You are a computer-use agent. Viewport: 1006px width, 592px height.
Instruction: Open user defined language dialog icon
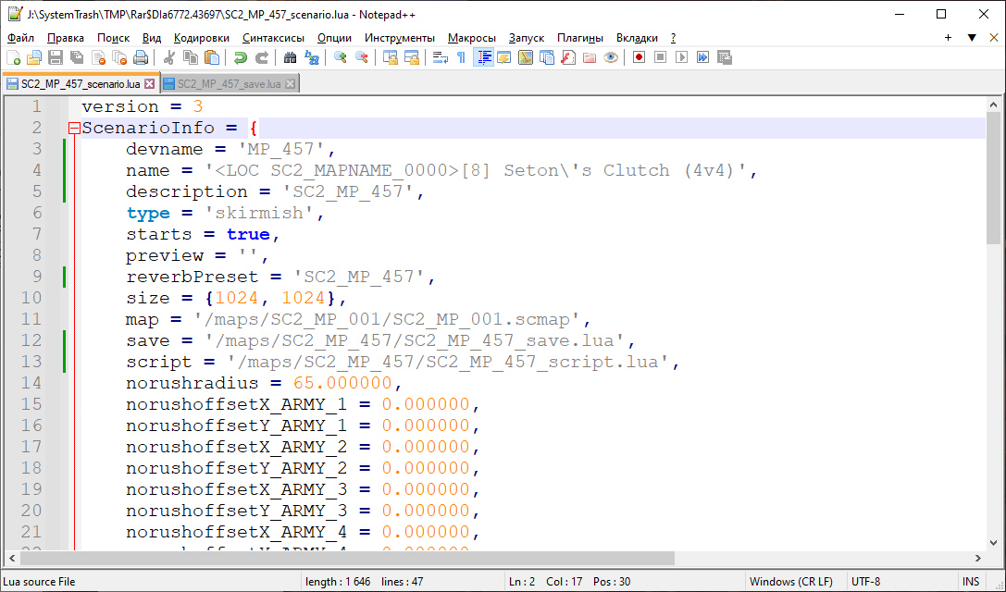[504, 57]
